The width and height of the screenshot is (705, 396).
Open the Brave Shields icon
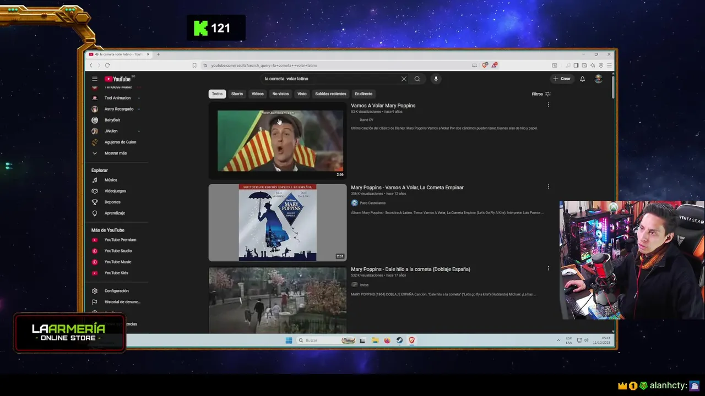[x=485, y=65]
